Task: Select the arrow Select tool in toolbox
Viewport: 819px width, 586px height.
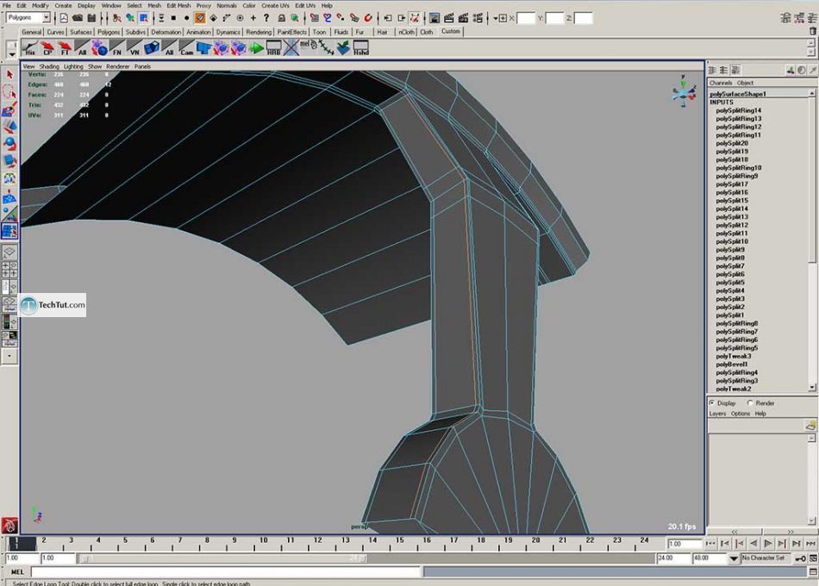Action: [x=9, y=75]
